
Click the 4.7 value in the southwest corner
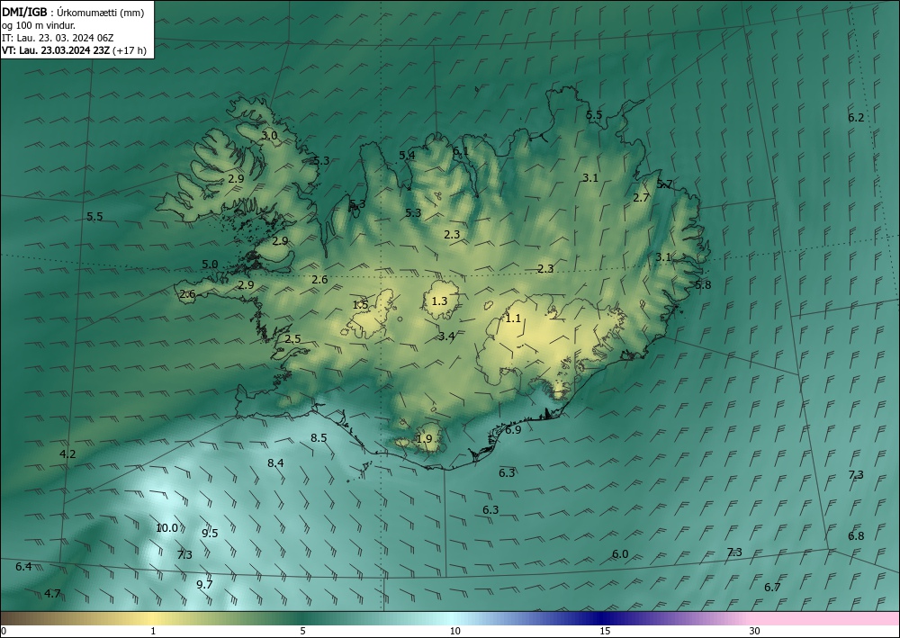(x=52, y=593)
